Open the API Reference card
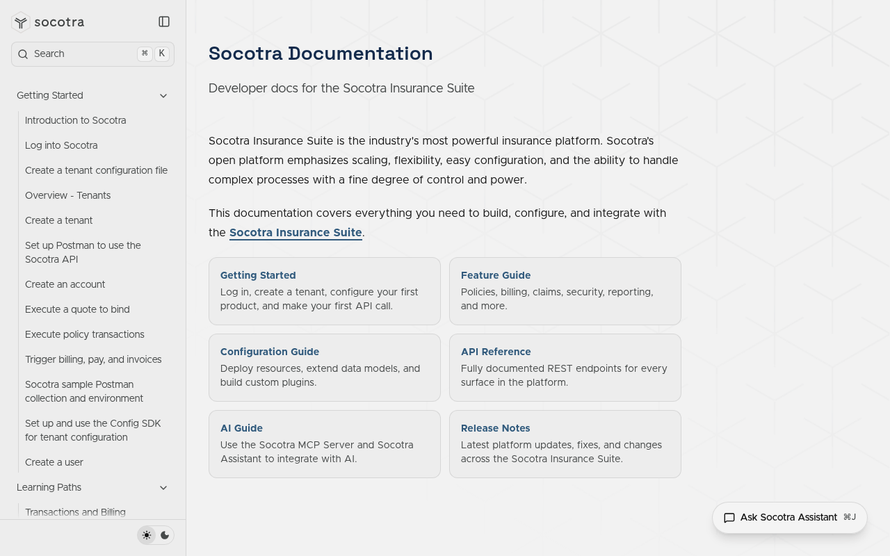The image size is (890, 556). tap(565, 368)
